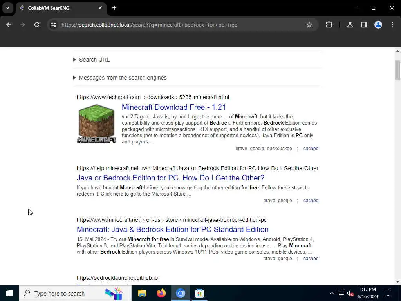
Task: Select the CollabVM SearXNG tab
Action: point(61,8)
